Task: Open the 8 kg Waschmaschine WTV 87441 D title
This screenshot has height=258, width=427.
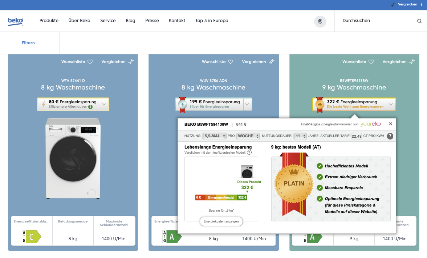Action: pyautogui.click(x=73, y=88)
